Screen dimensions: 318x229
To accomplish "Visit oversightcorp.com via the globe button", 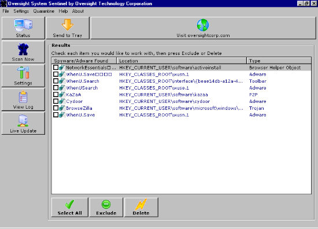I will [203, 28].
